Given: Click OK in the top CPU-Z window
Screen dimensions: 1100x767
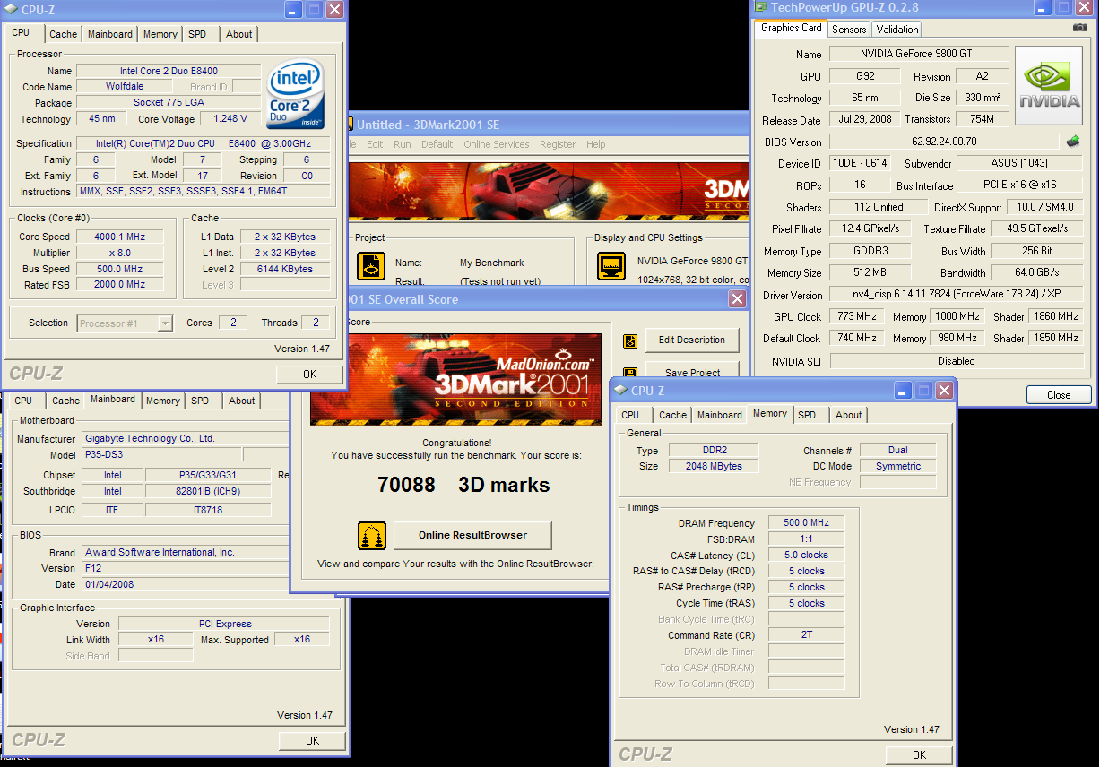Looking at the screenshot, I should 309,375.
